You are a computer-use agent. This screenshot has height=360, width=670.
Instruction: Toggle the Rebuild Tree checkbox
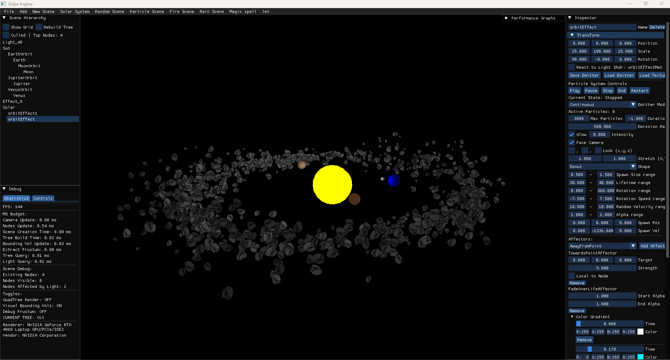pos(38,26)
